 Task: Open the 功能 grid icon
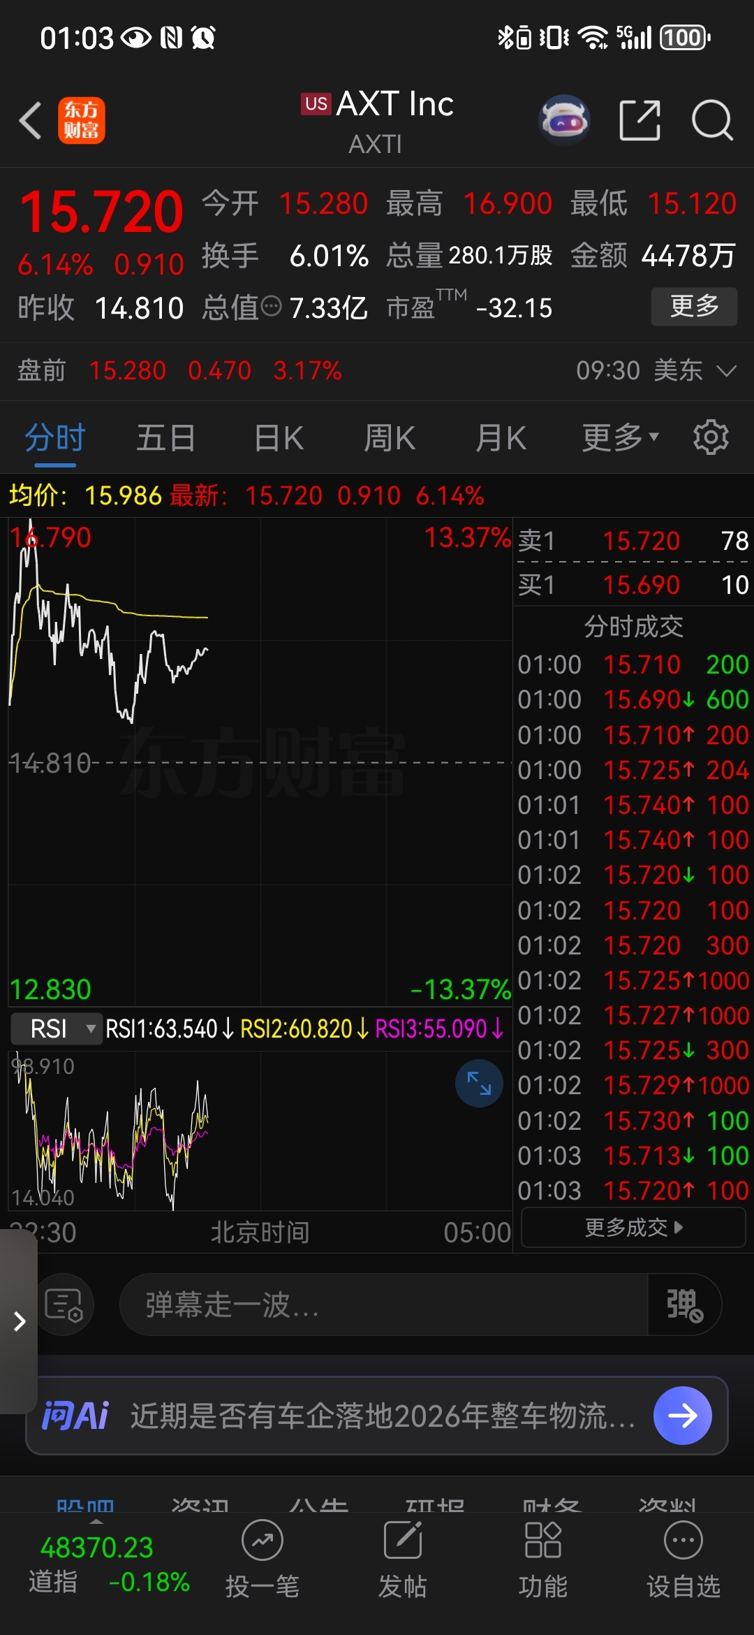[542, 1560]
